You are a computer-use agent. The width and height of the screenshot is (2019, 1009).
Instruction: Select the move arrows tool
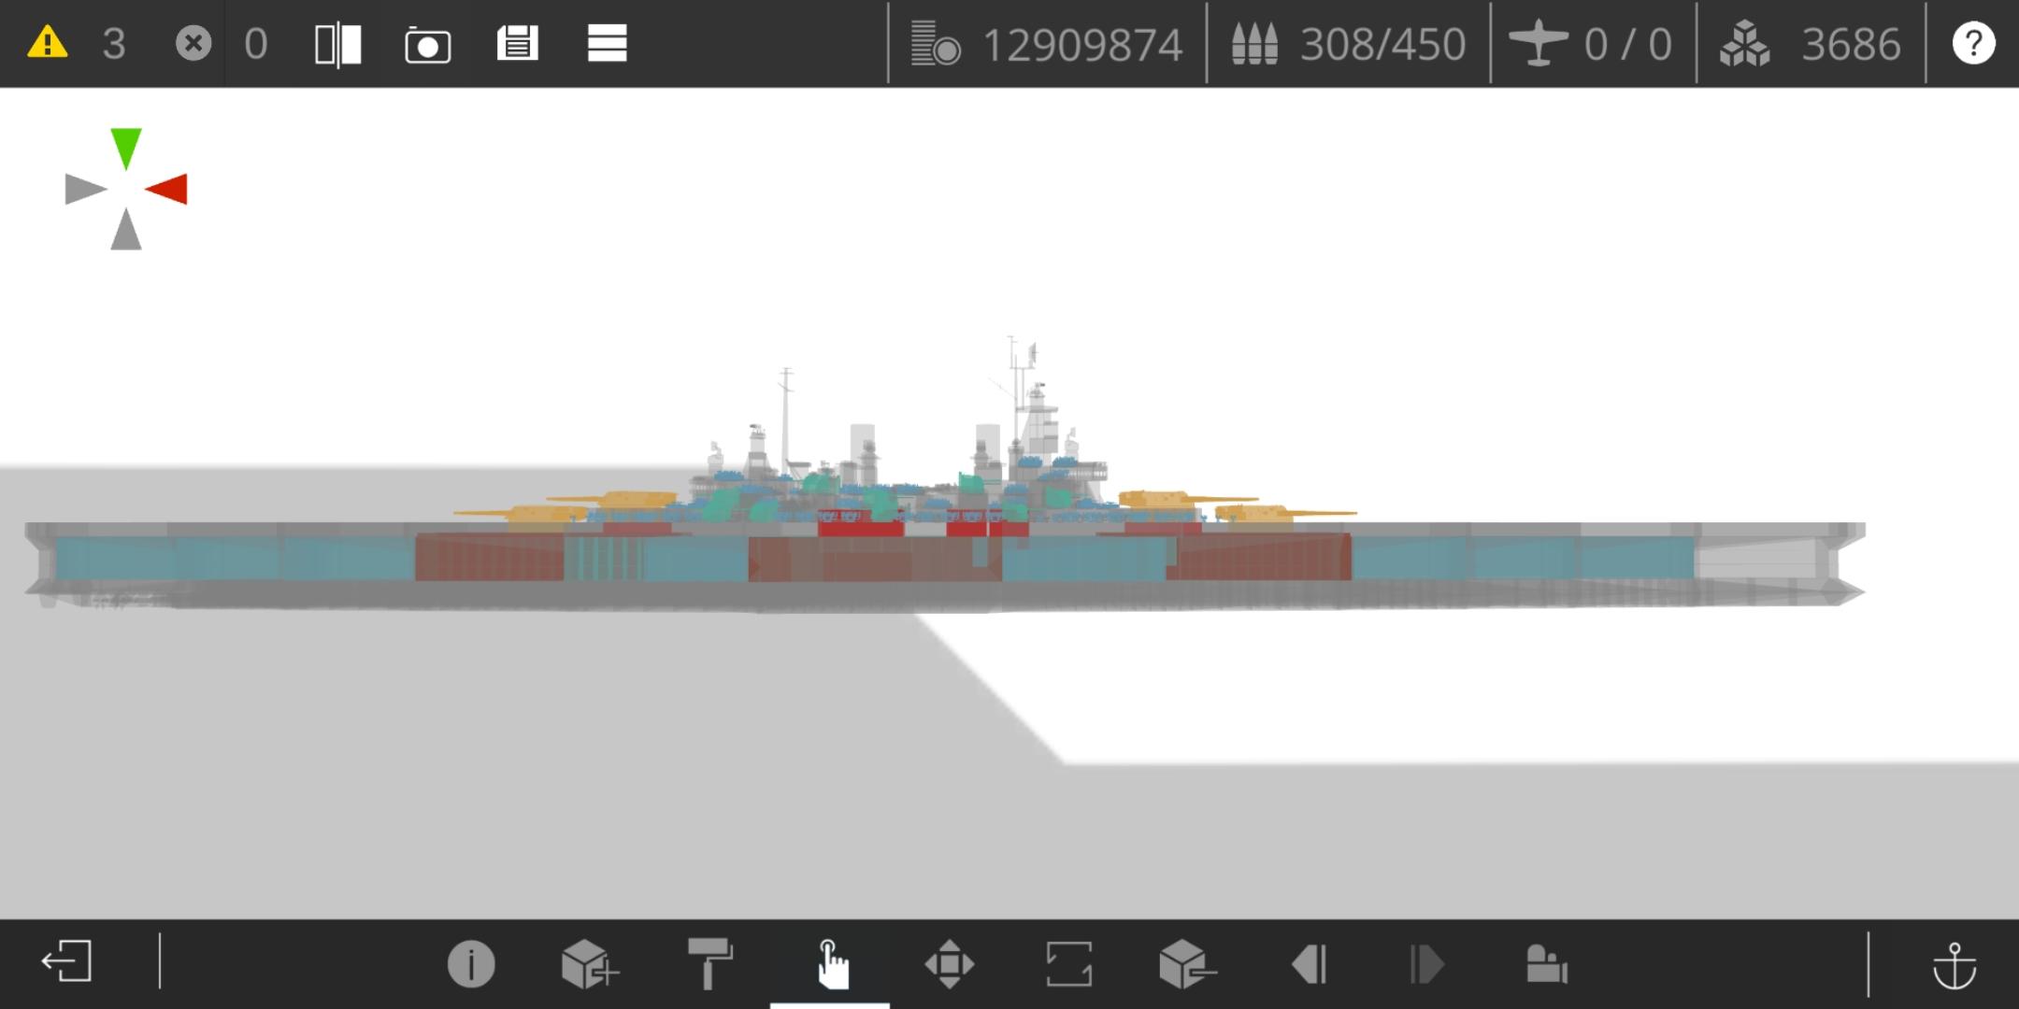click(950, 963)
